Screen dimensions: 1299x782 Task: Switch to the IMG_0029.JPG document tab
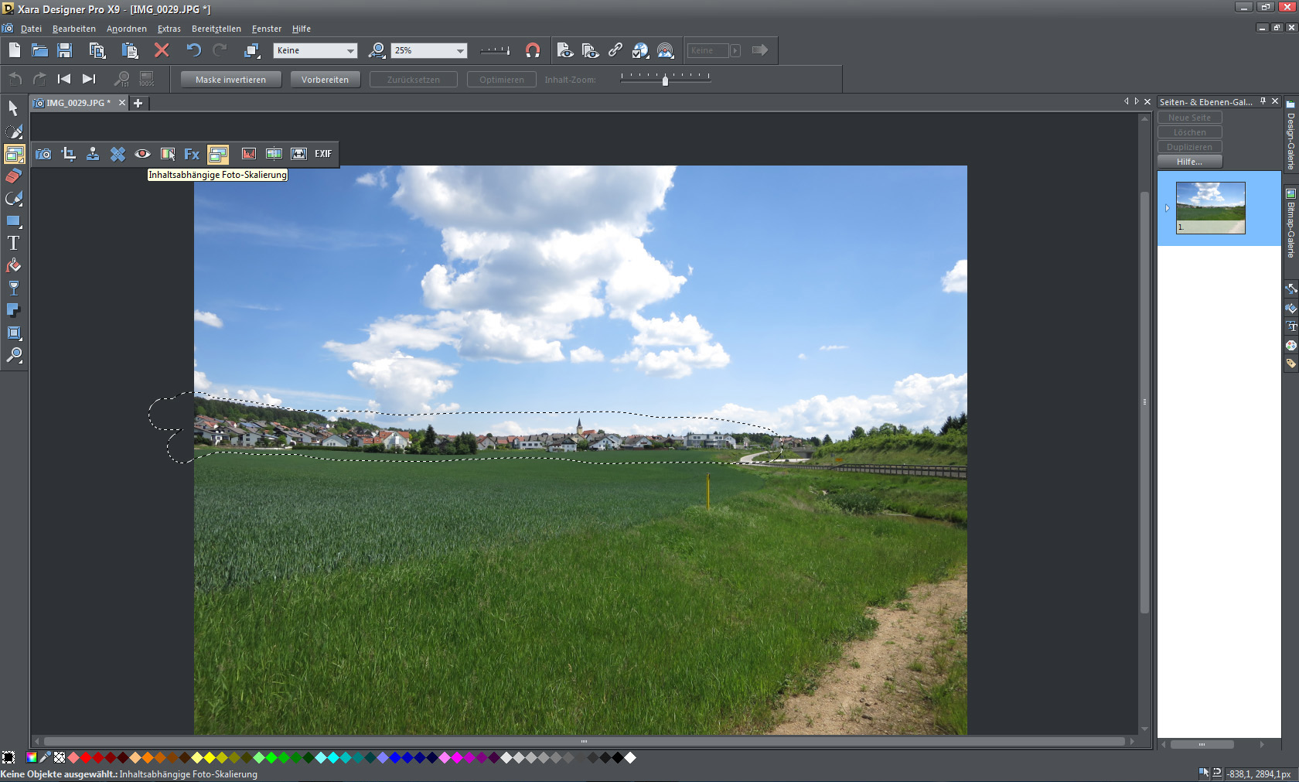tap(77, 103)
